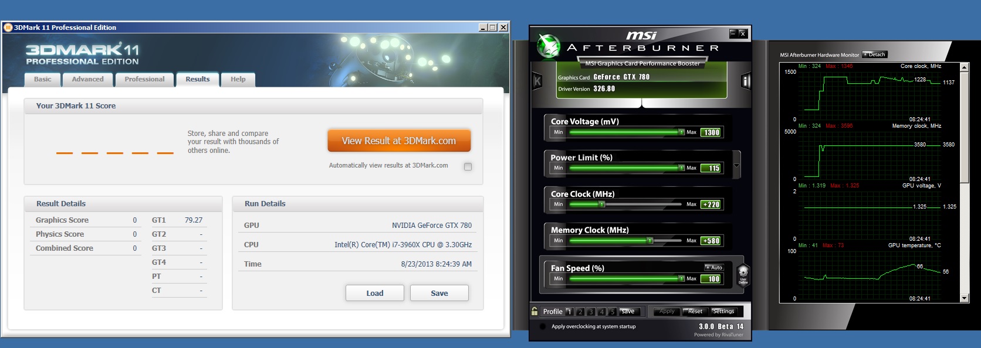Screen dimensions: 981x348
Task: Close the MSI Afterburner window
Action: click(x=743, y=33)
